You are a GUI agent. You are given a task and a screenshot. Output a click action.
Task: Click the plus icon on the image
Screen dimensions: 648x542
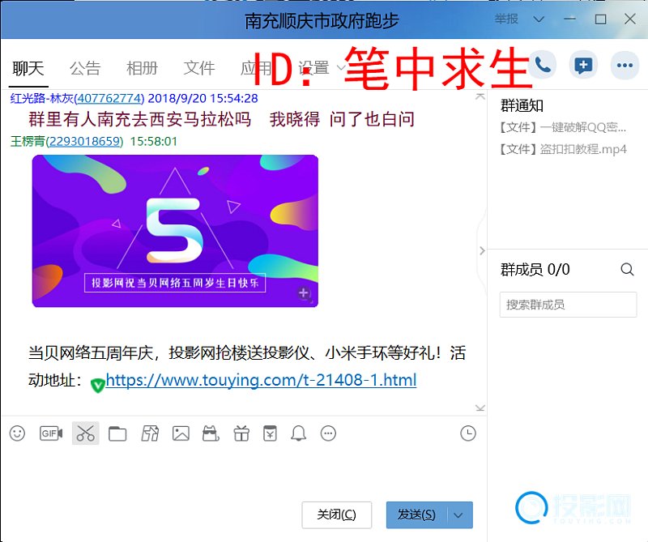pyautogui.click(x=305, y=293)
